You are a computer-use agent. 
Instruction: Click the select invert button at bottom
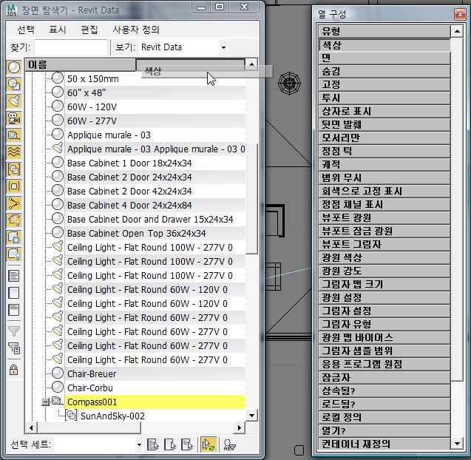click(187, 444)
